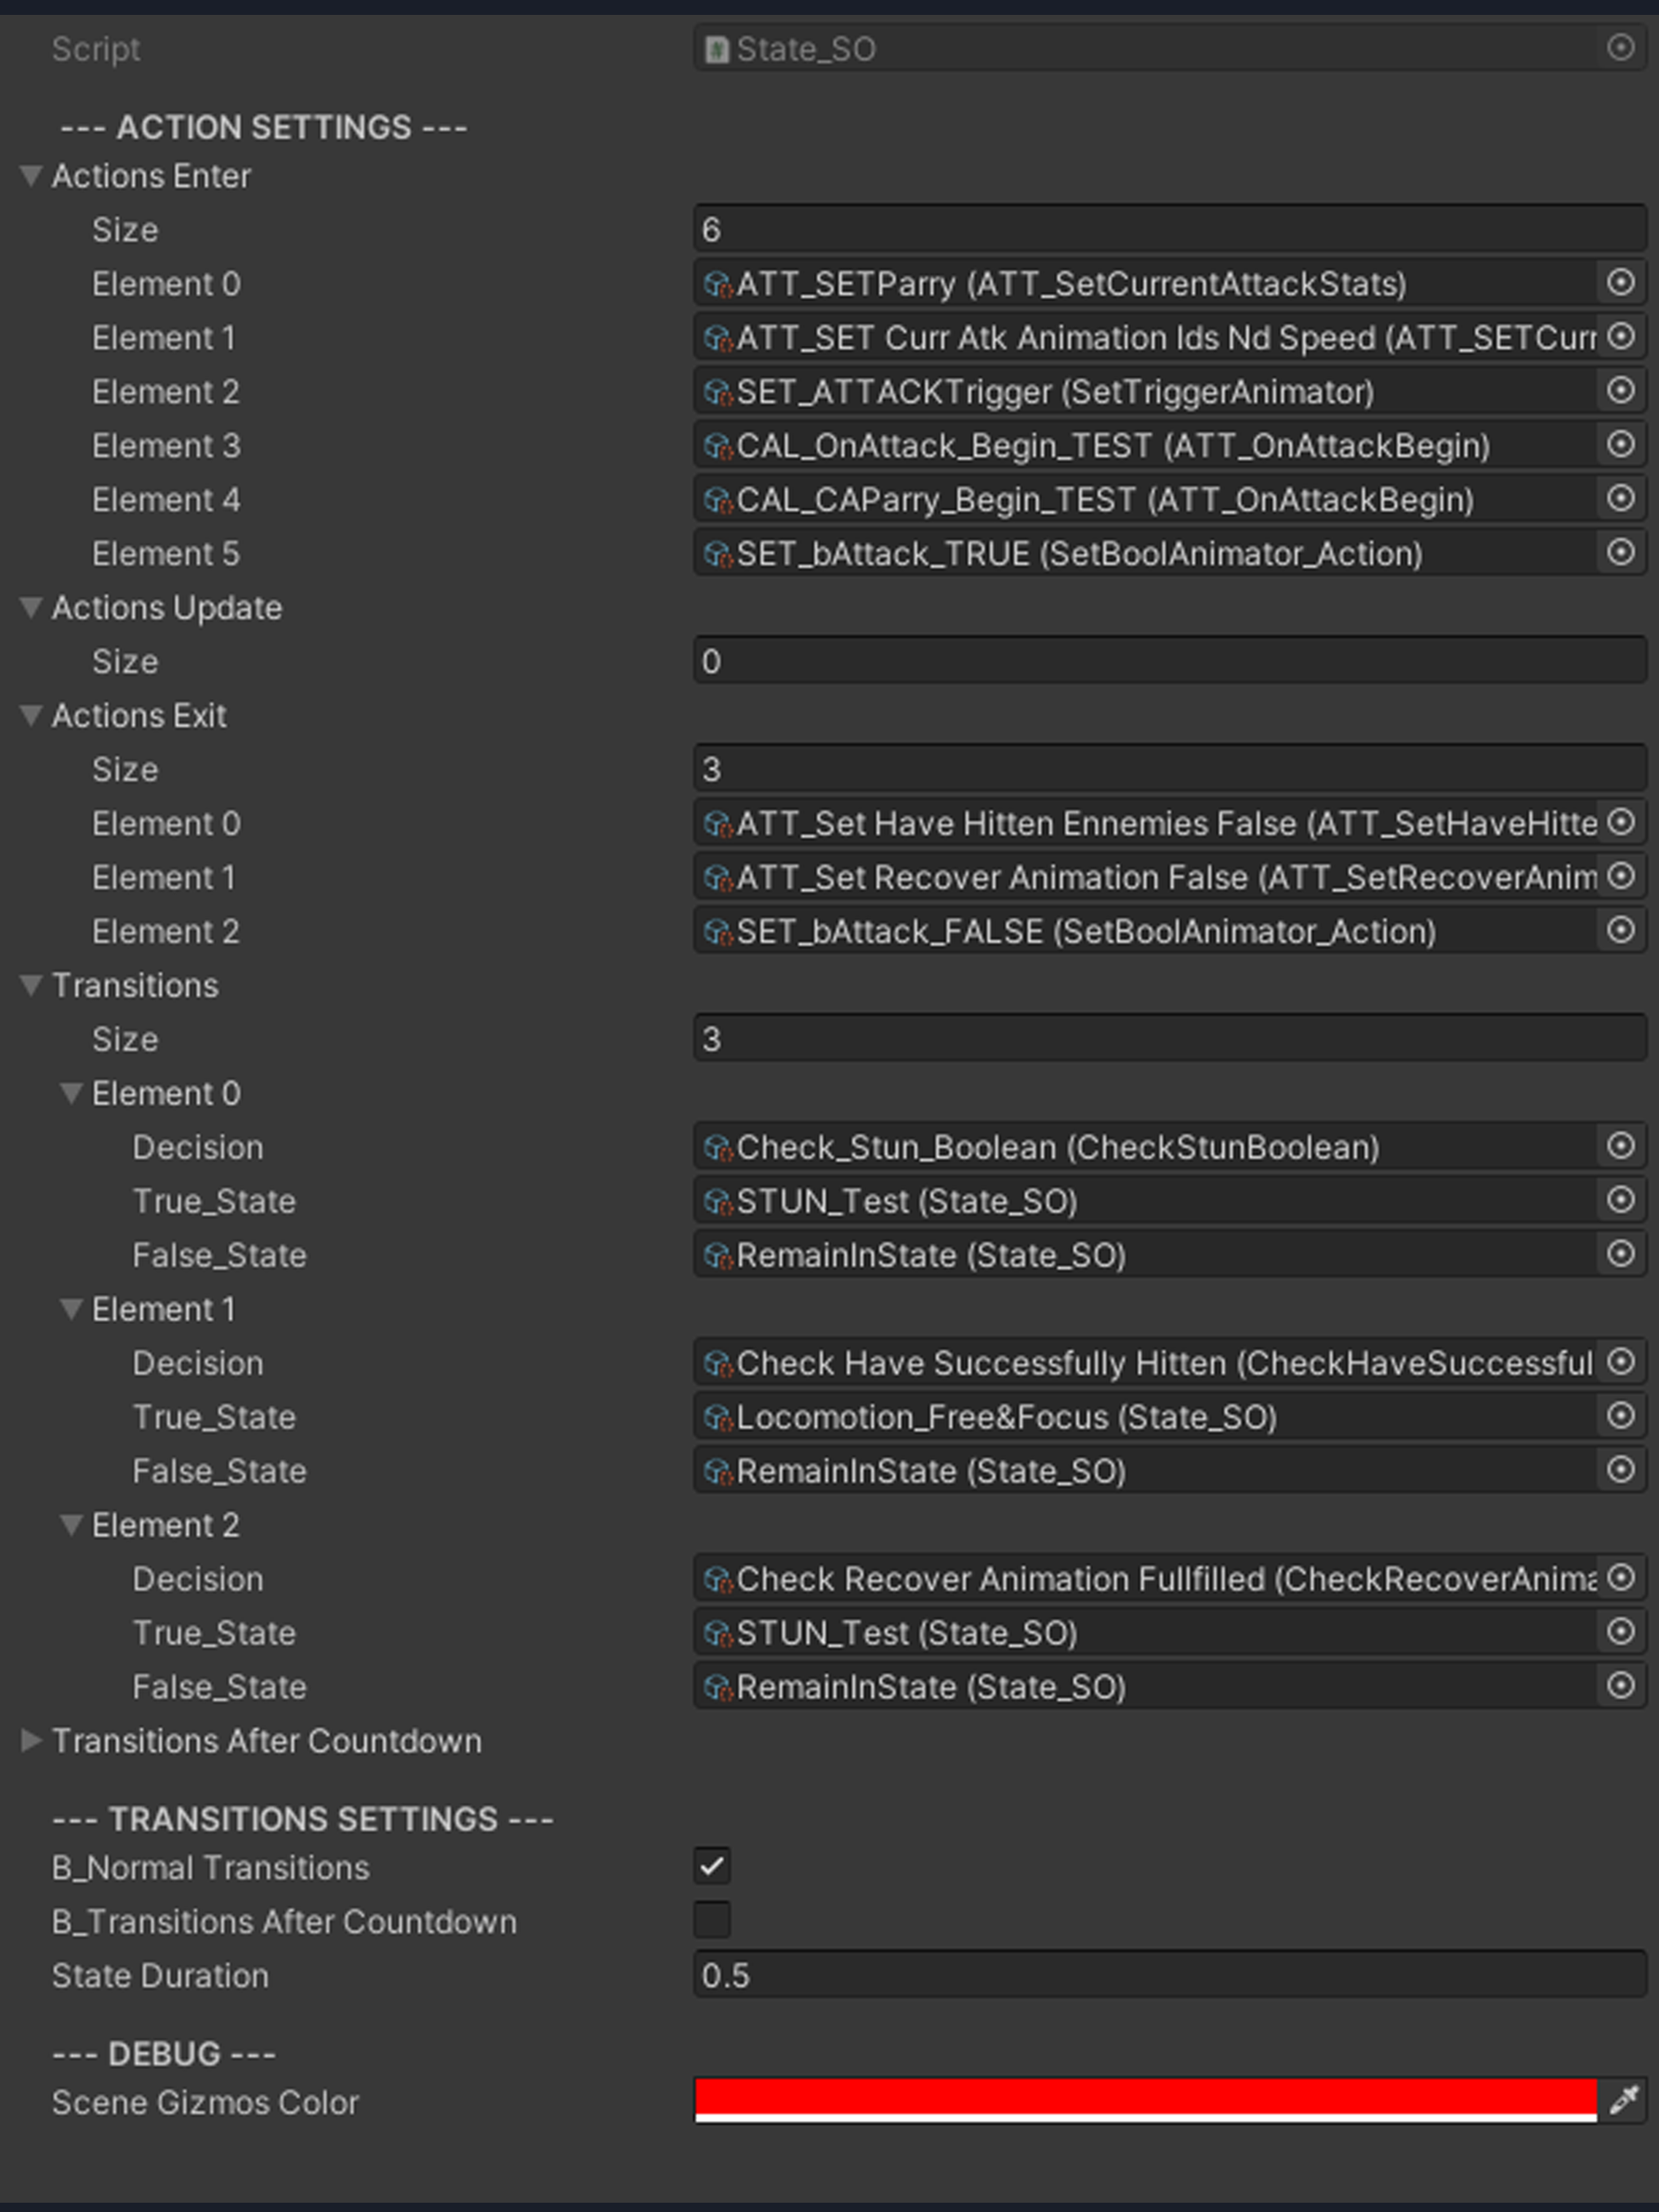
Task: Open picker for Locomotion_Free&Focus true state
Action: click(x=1620, y=1417)
